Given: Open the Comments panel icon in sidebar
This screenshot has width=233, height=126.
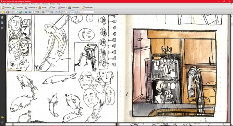Looking at the screenshot, I should click(x=2, y=117).
